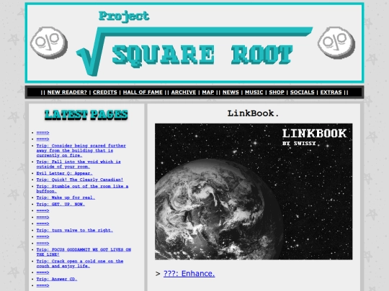Open the CREDITS page
The image size is (389, 291).
pos(104,92)
